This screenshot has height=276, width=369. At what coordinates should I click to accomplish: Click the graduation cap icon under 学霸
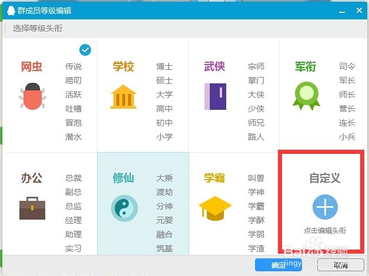pos(215,208)
